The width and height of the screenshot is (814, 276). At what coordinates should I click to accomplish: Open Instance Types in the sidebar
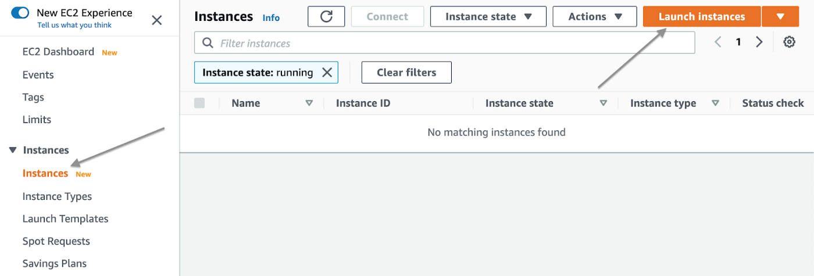[57, 196]
